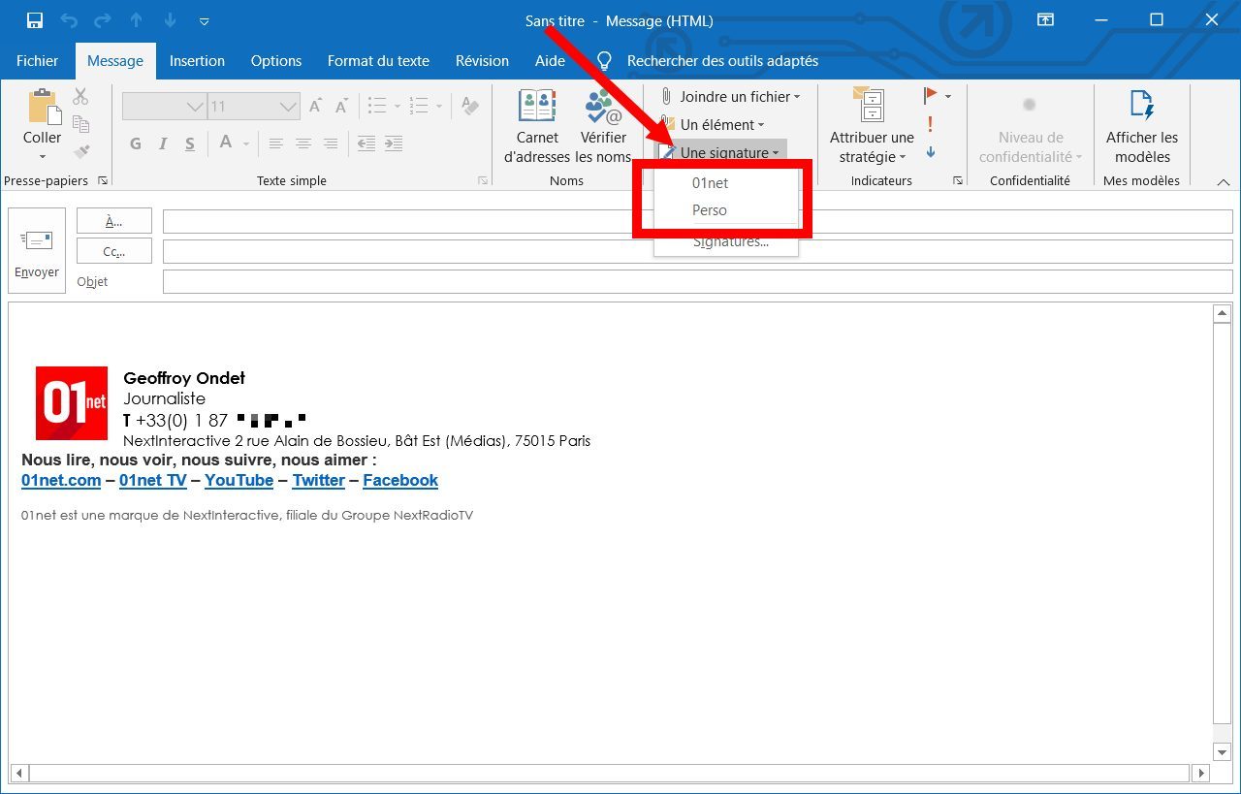Click the Copy icon in Presse-papiers
This screenshot has height=794, width=1241.
tap(80, 124)
